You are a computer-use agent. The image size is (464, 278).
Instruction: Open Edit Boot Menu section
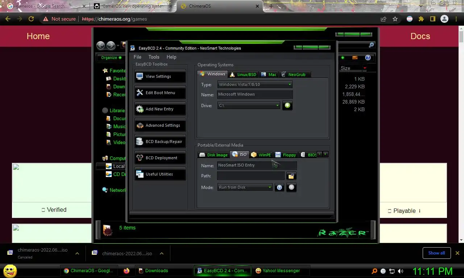click(160, 93)
